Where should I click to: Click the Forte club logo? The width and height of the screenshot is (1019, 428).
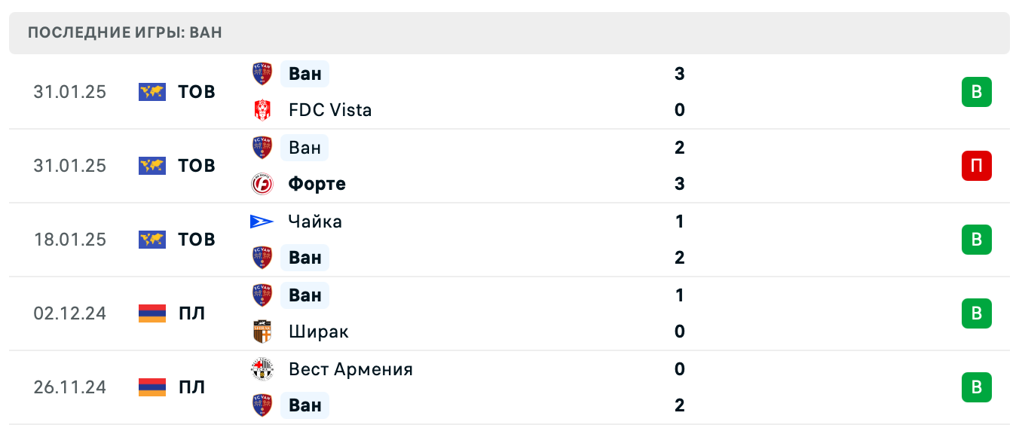(262, 184)
